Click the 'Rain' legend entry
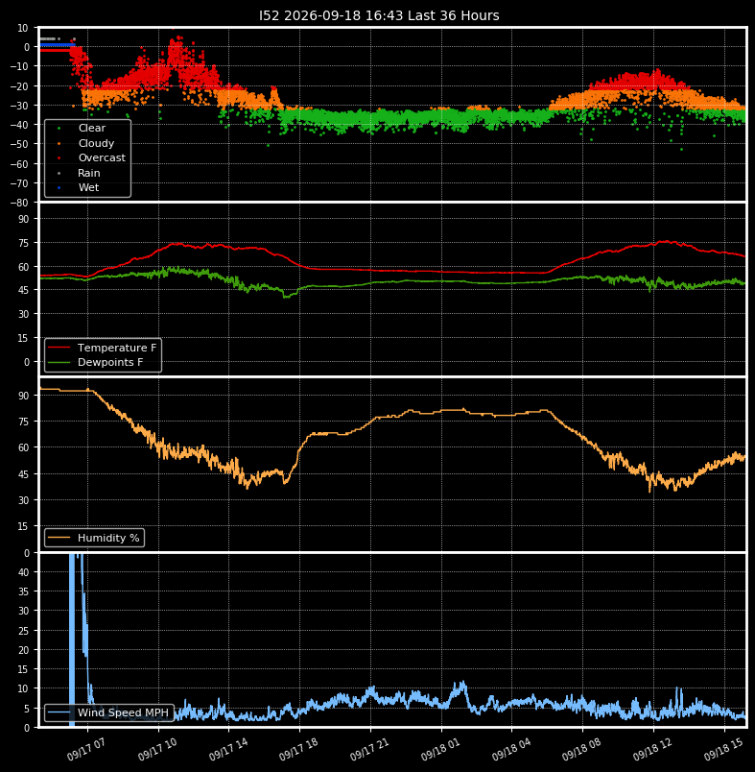Image resolution: width=755 pixels, height=772 pixels. click(x=89, y=173)
